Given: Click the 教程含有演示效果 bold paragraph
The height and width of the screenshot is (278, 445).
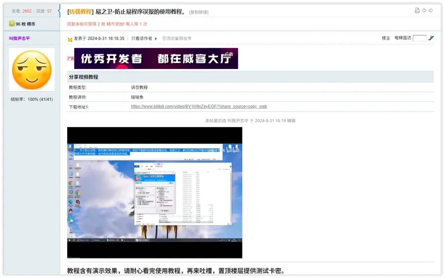Looking at the screenshot, I should (176, 271).
